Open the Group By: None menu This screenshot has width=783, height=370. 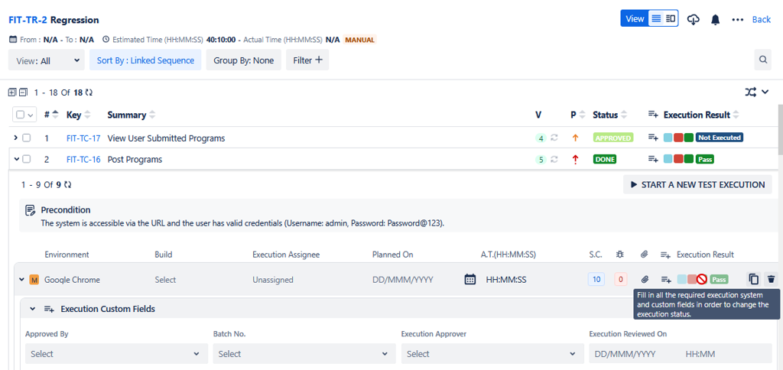(x=243, y=60)
